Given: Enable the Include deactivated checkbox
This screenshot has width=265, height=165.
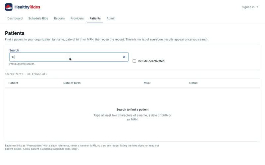Looking at the screenshot, I should (x=134, y=61).
